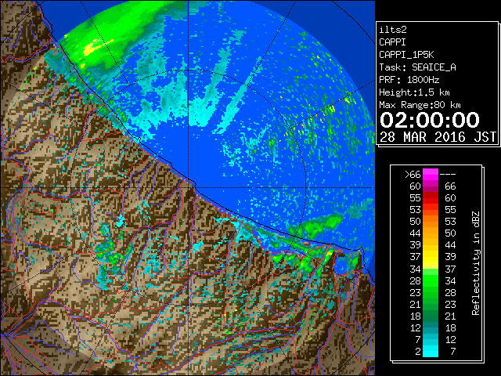Click the CAPPI_1P5K product label

point(406,55)
